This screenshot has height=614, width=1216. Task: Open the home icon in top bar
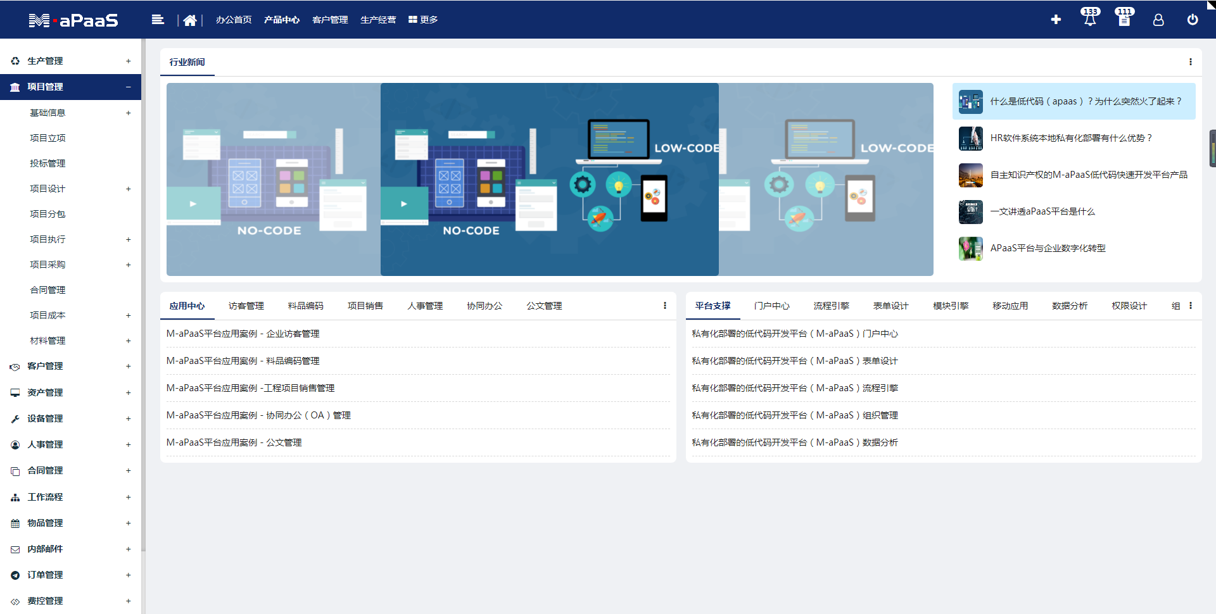[189, 20]
